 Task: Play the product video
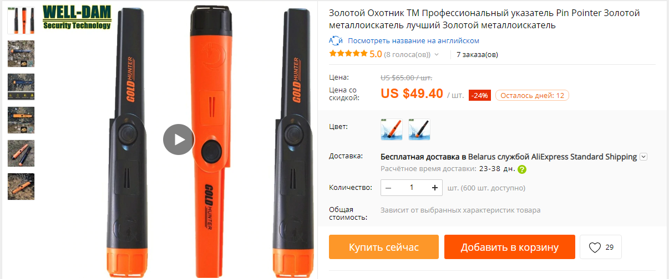(179, 139)
